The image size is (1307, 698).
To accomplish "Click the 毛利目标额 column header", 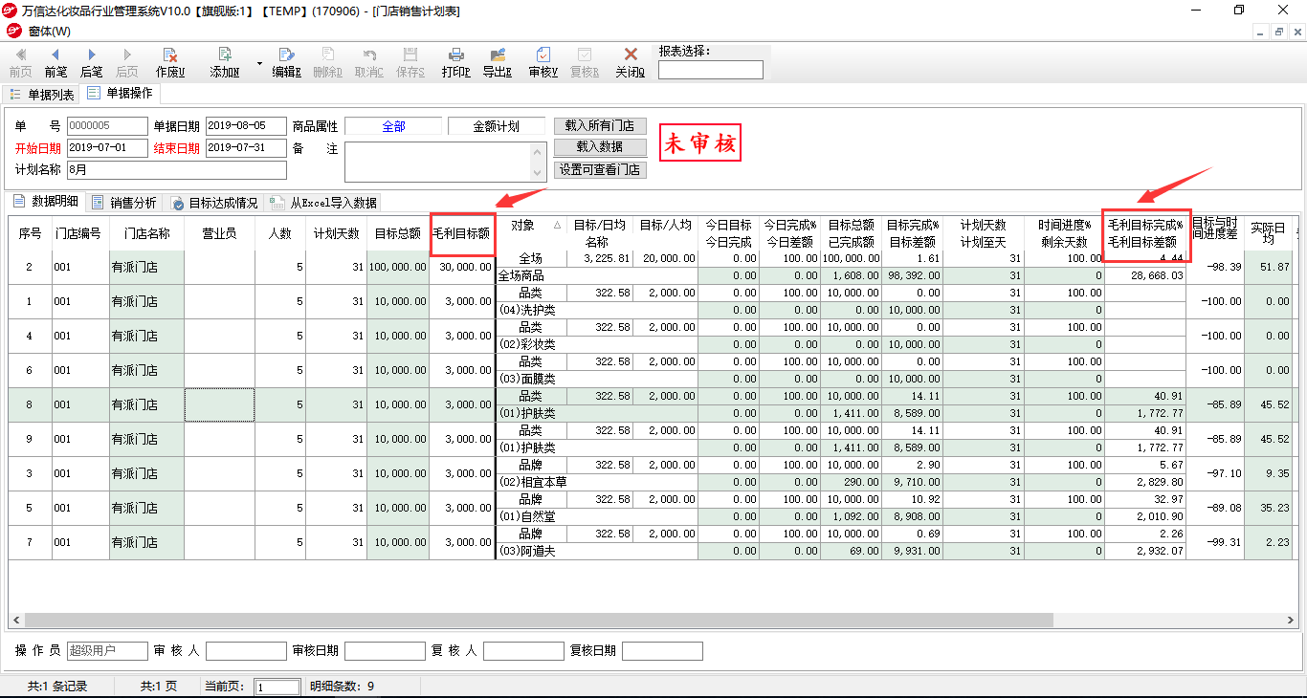I will click(462, 232).
